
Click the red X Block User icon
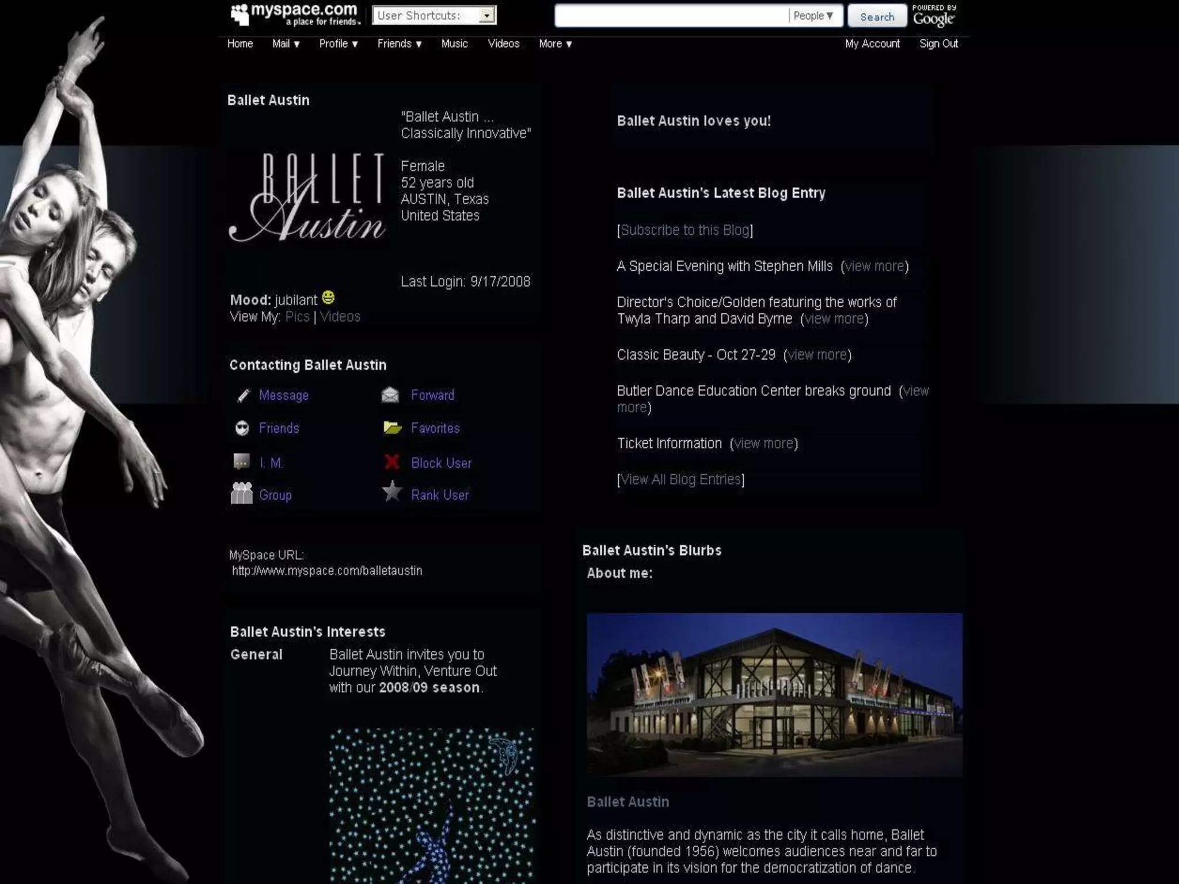pos(392,462)
